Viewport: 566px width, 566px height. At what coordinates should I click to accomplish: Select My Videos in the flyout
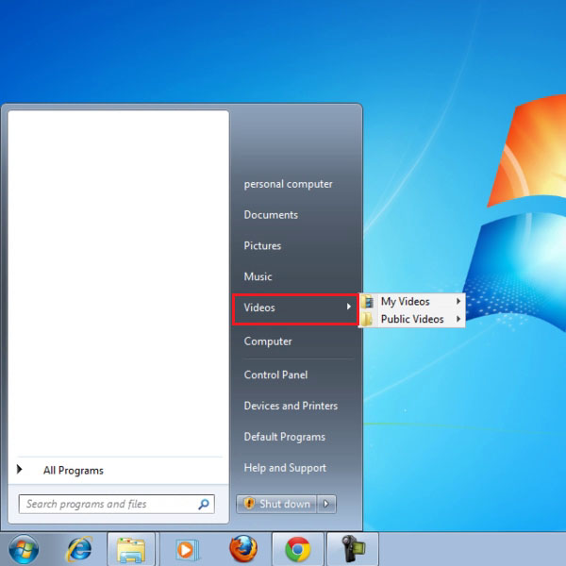click(x=411, y=302)
